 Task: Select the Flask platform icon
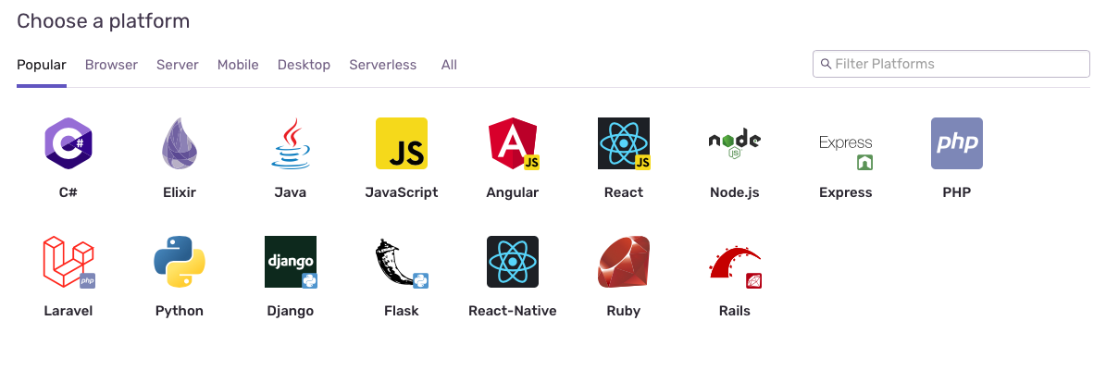coord(402,262)
